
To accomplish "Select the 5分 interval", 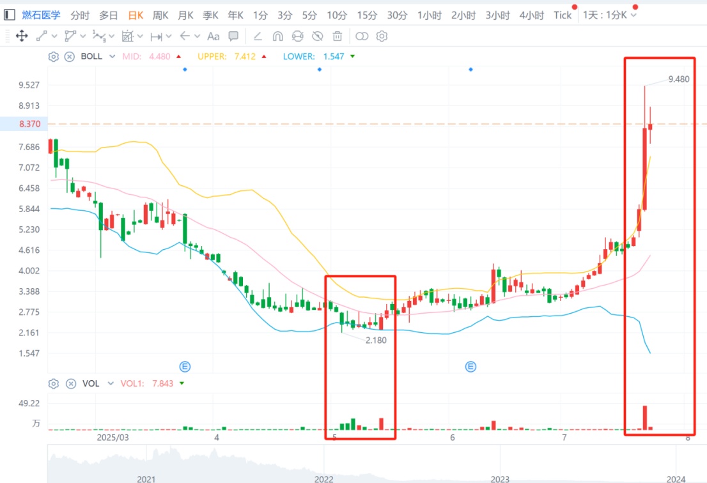I will pos(309,15).
